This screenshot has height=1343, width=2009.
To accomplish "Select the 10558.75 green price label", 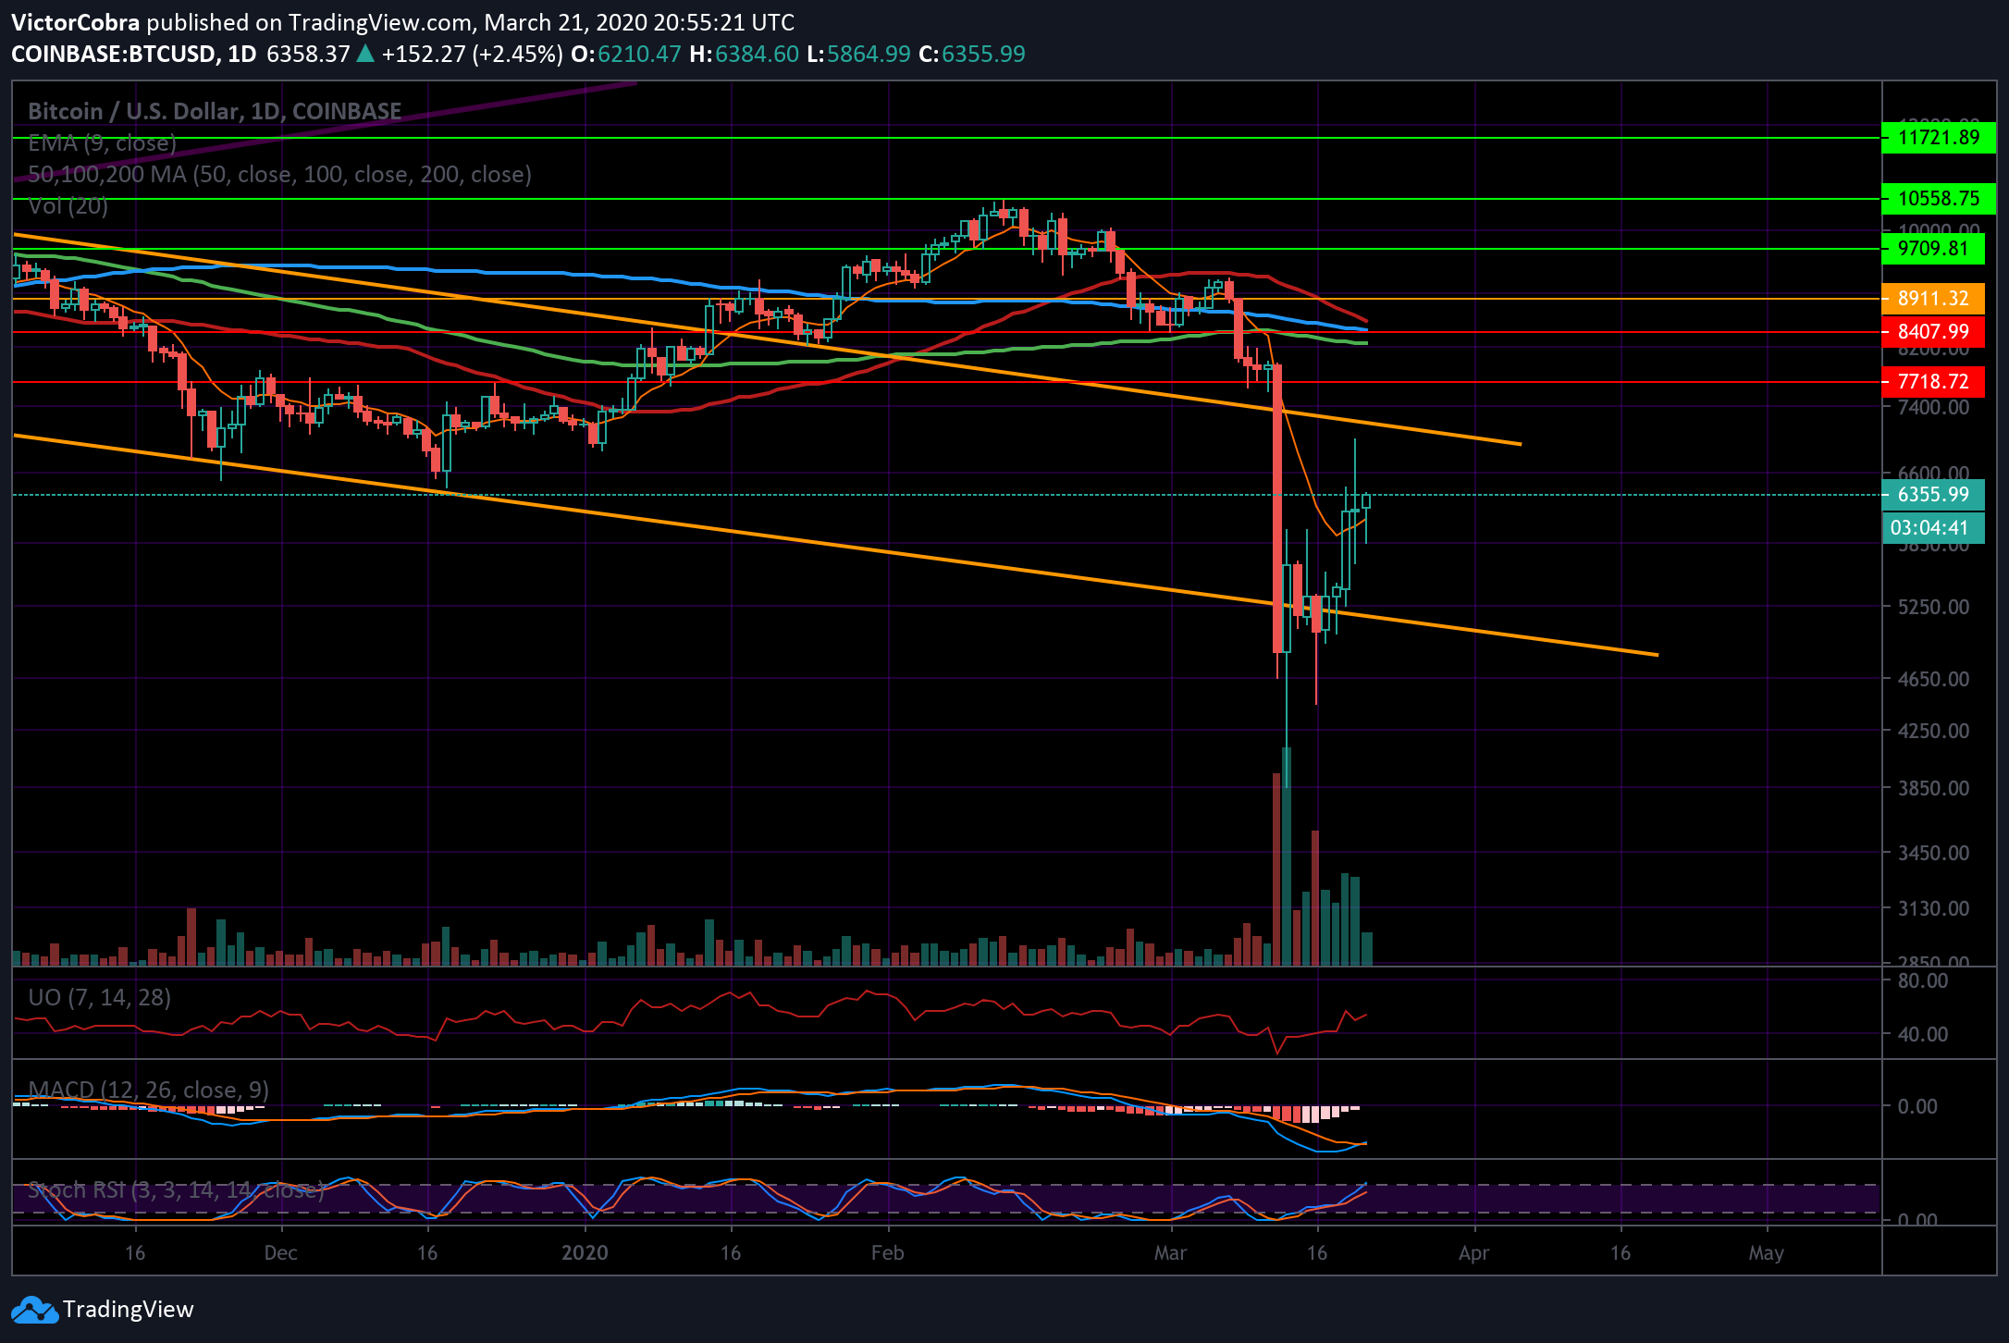I will [x=1939, y=199].
